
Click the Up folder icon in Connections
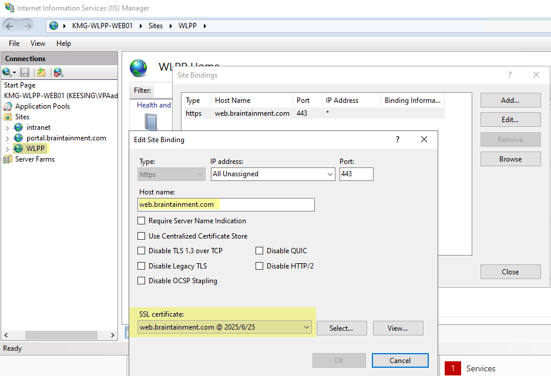(x=41, y=72)
